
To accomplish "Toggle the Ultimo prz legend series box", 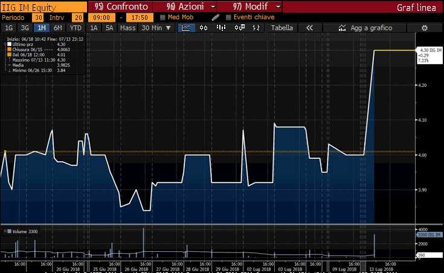I will (x=8, y=45).
